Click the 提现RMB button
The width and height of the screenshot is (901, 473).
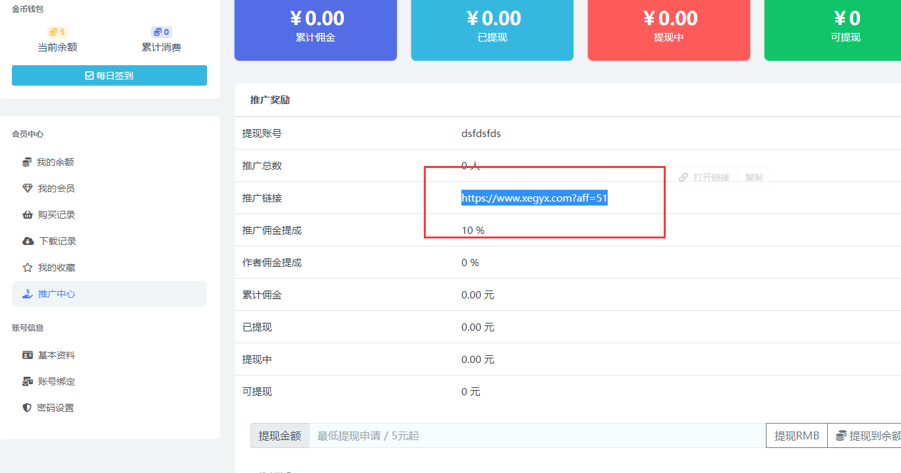click(x=796, y=435)
